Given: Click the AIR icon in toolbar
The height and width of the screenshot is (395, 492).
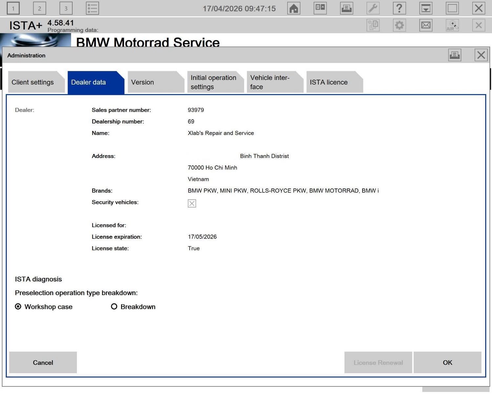Looking at the screenshot, I should pyautogui.click(x=452, y=25).
